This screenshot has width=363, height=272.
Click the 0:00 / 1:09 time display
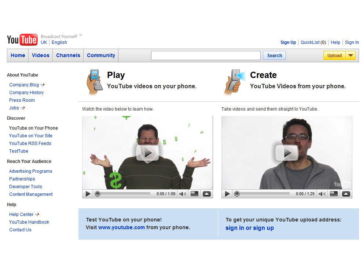point(166,194)
